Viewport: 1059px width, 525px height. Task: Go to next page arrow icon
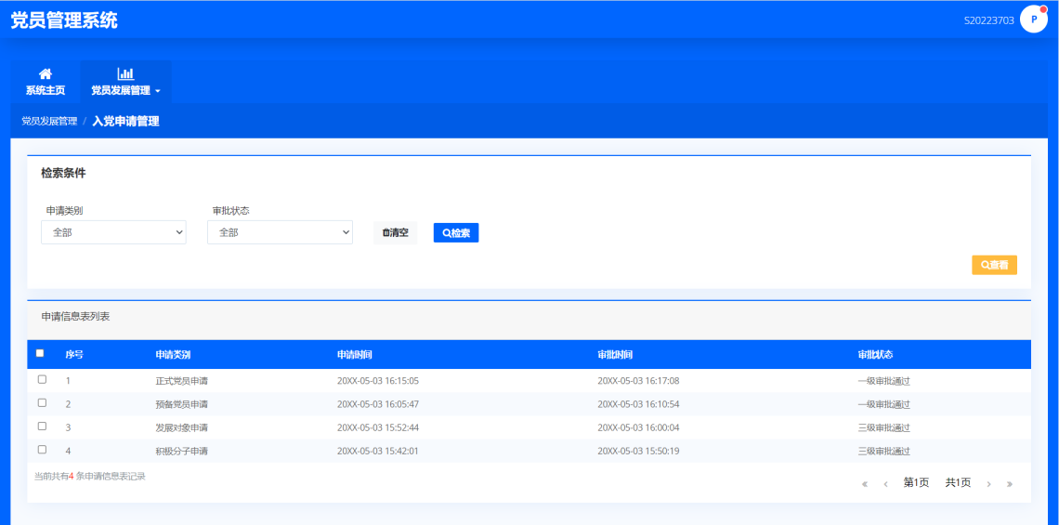[988, 484]
